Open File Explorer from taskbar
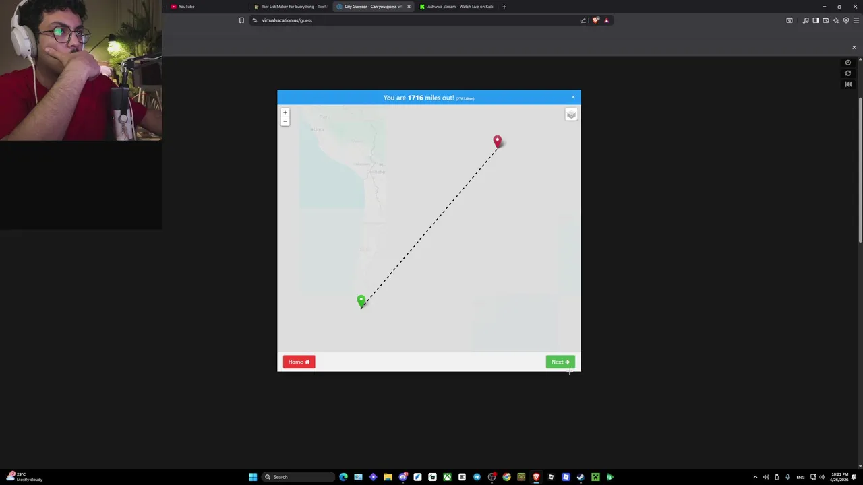Viewport: 863px width, 485px height. (x=388, y=477)
